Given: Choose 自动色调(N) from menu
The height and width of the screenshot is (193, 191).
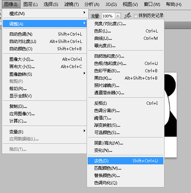Looking at the screenshot, I should point(45,34).
